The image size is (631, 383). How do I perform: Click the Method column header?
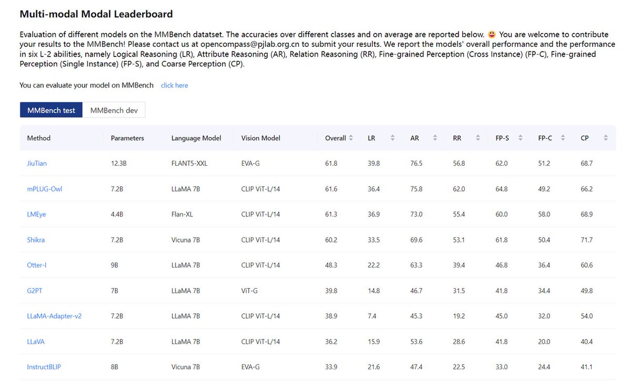[x=38, y=137]
